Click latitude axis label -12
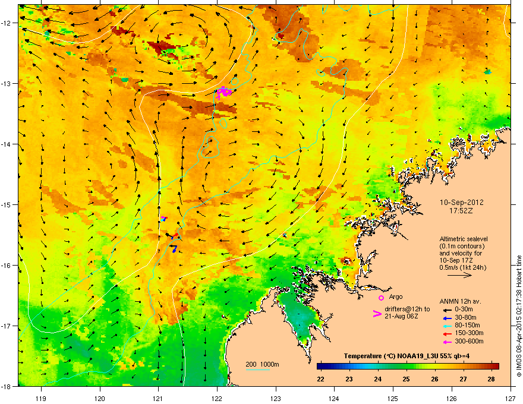The width and height of the screenshot is (523, 404). (x=6, y=23)
